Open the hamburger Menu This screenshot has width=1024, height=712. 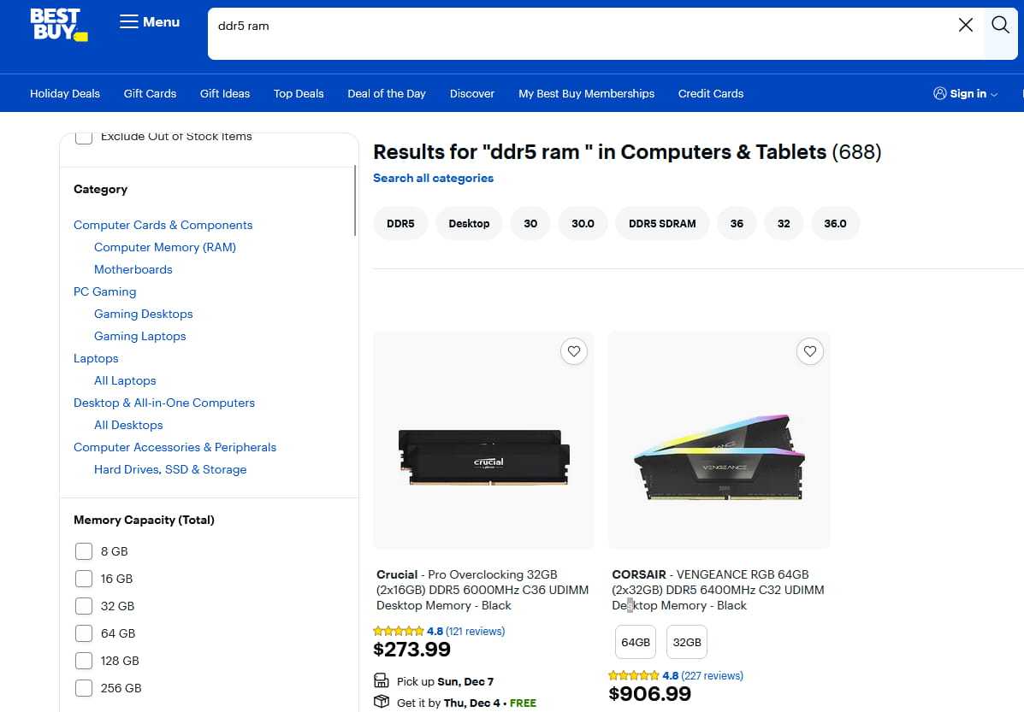[x=150, y=22]
